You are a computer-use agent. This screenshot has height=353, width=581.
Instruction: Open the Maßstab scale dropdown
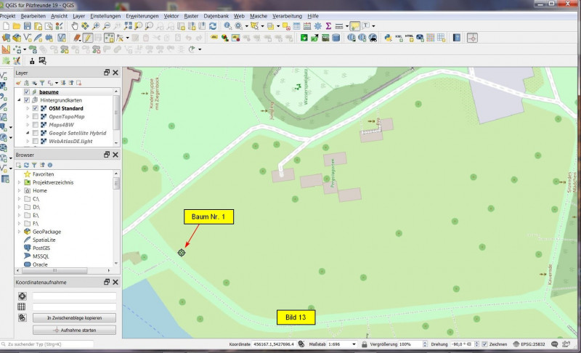(x=352, y=344)
